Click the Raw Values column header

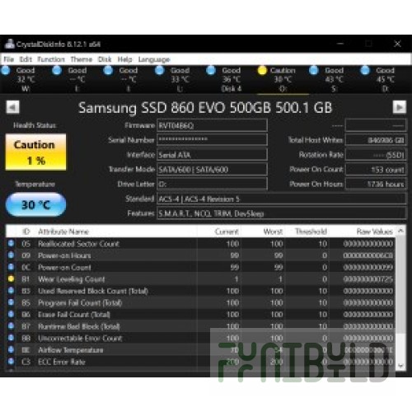pyautogui.click(x=363, y=232)
